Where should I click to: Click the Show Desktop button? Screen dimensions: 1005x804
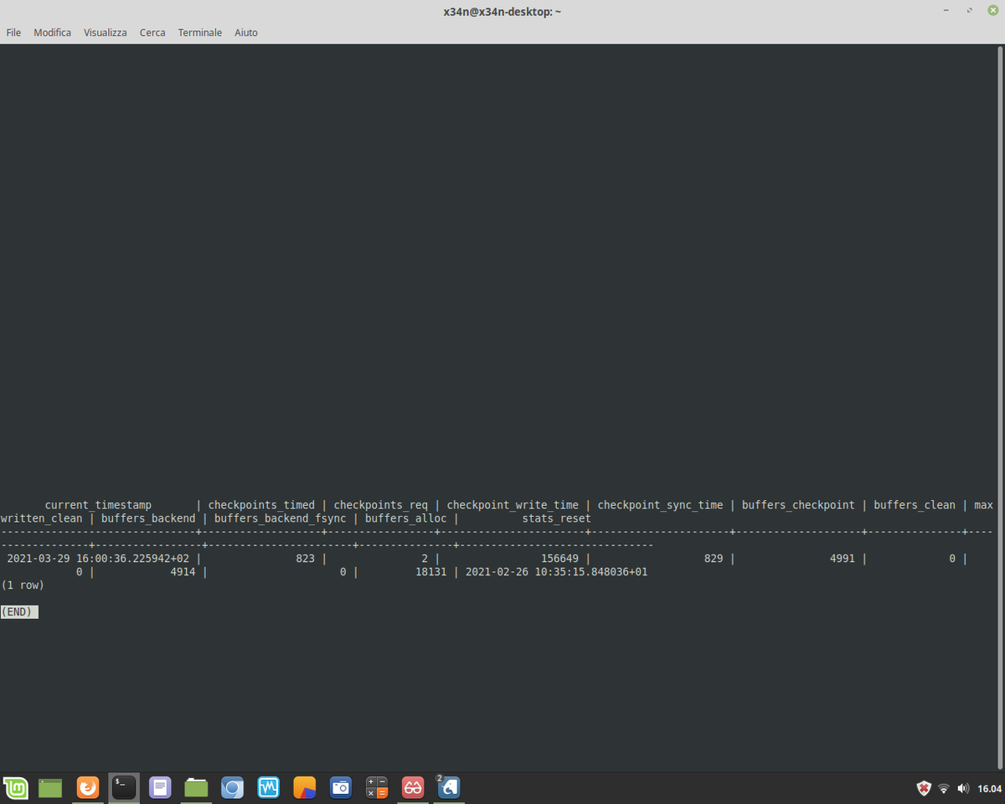point(52,788)
